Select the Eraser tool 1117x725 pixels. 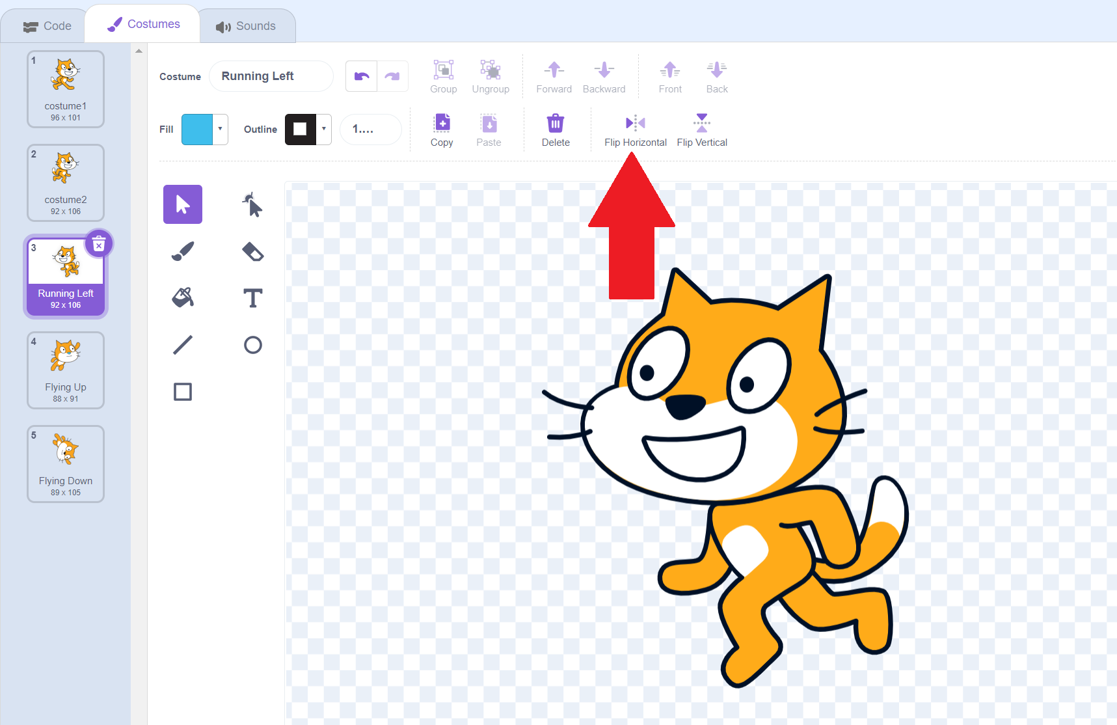252,251
